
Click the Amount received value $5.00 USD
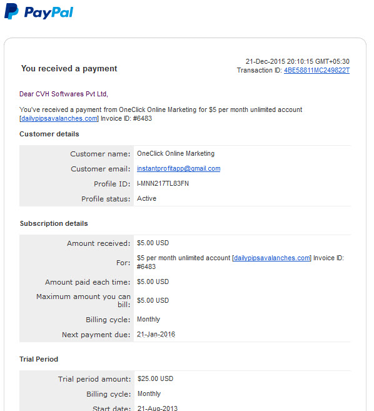pos(153,243)
